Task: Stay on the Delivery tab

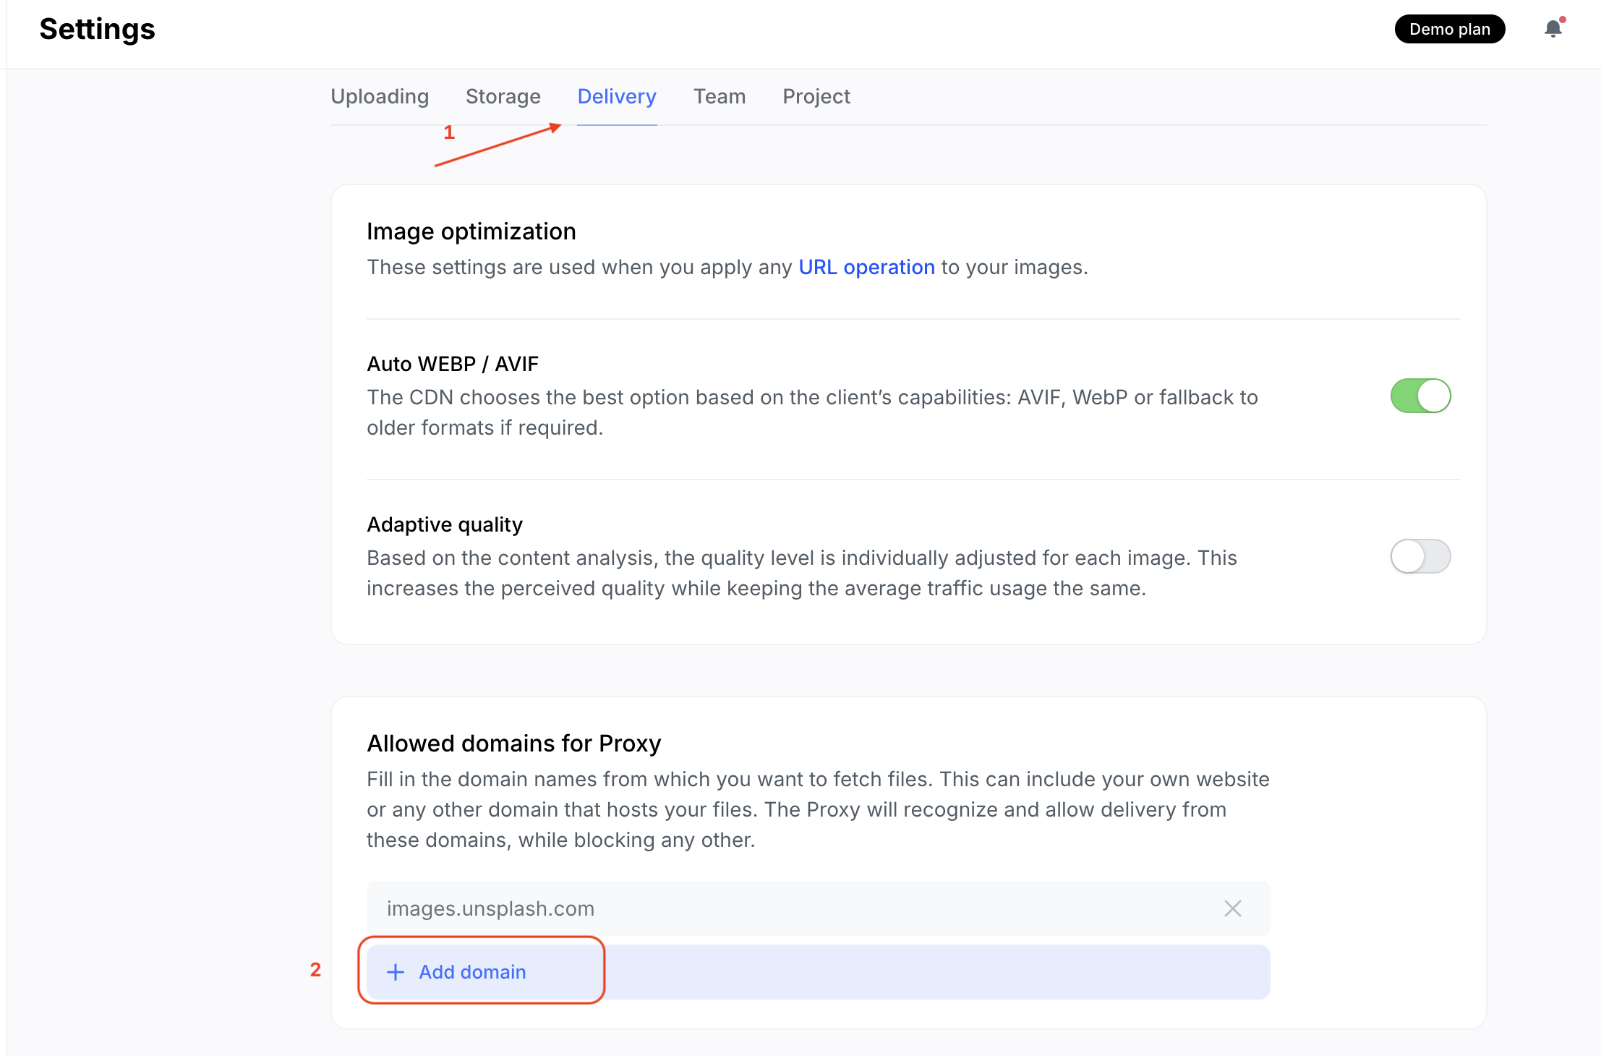Action: pos(616,96)
